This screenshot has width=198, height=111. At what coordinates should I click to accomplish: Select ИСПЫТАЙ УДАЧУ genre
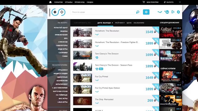click(61, 27)
